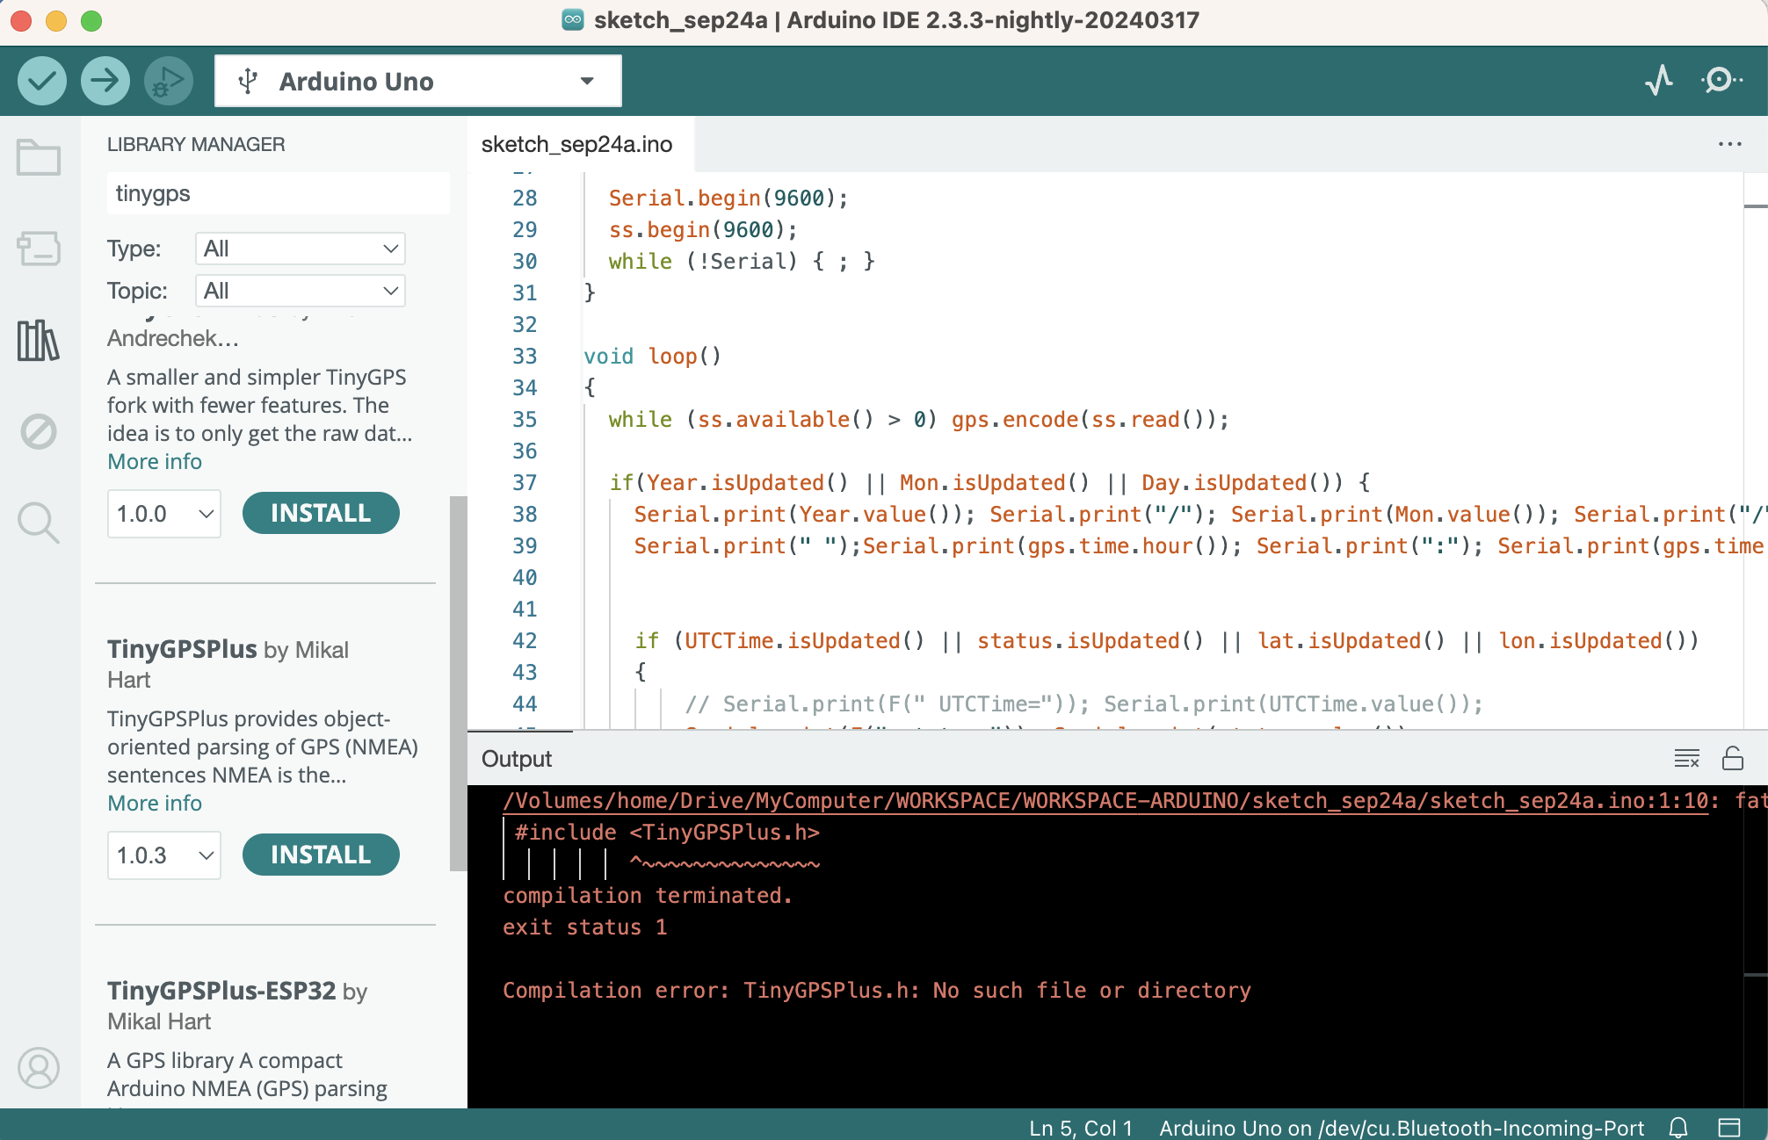
Task: Install the TinyGPSPlus library
Action: click(x=321, y=855)
